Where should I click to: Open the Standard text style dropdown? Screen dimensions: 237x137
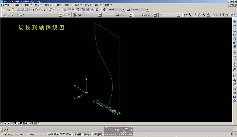pos(123,10)
